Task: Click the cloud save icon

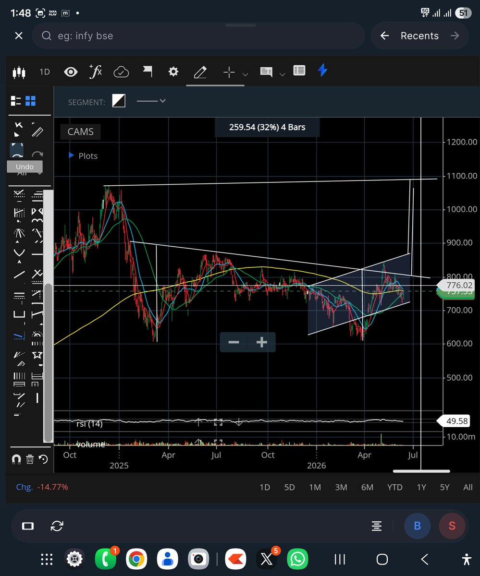Action: [121, 72]
